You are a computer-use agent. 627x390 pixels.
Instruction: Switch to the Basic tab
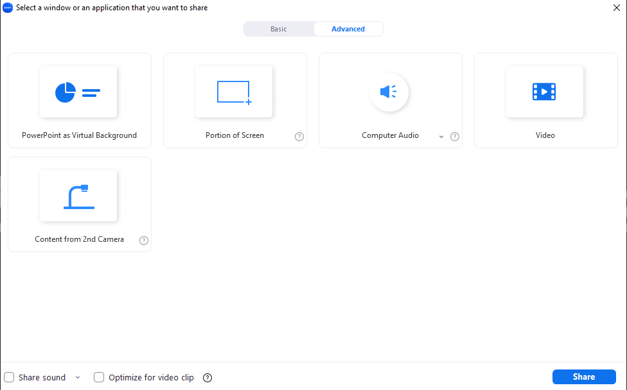(279, 29)
